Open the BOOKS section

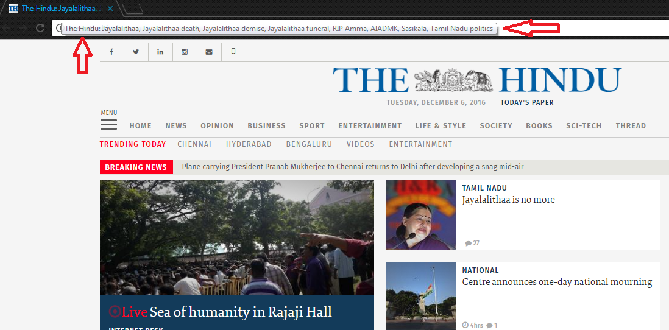[x=539, y=126]
